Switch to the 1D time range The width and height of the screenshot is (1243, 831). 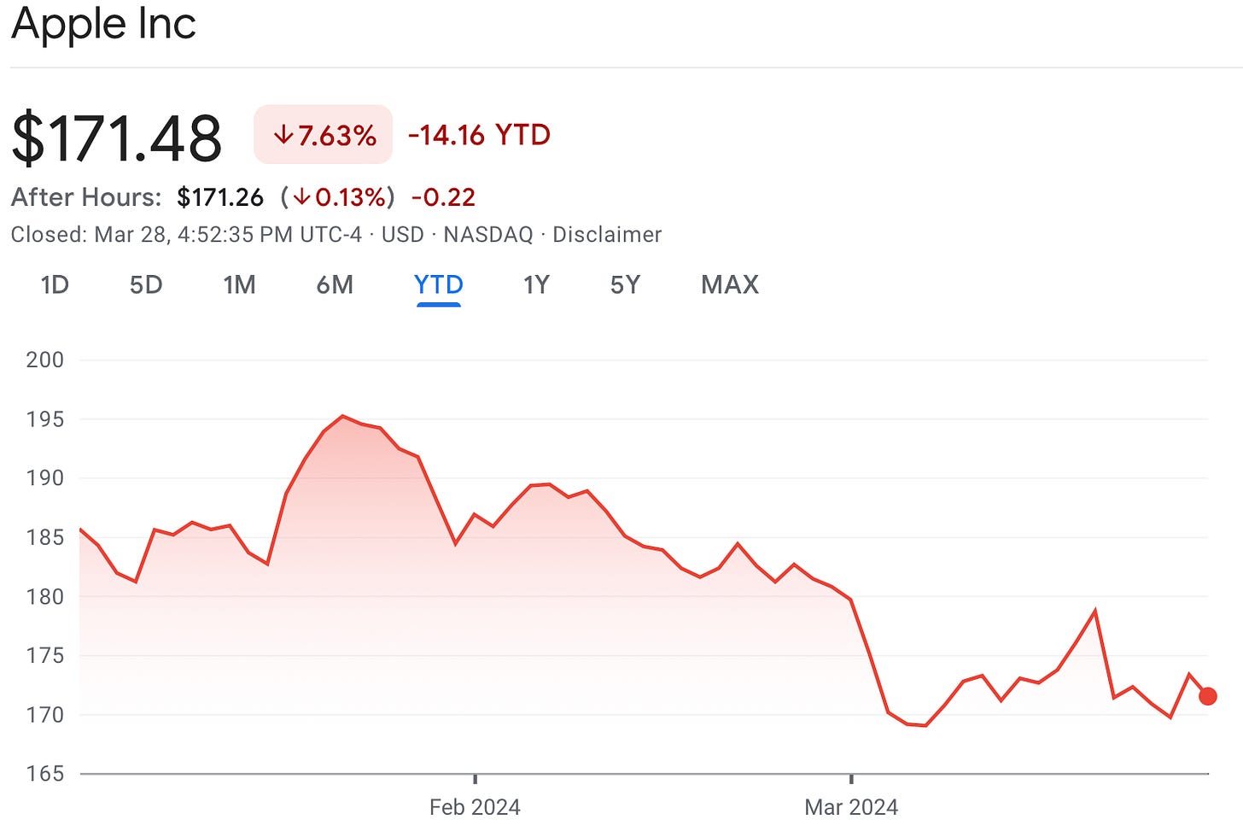click(x=55, y=284)
